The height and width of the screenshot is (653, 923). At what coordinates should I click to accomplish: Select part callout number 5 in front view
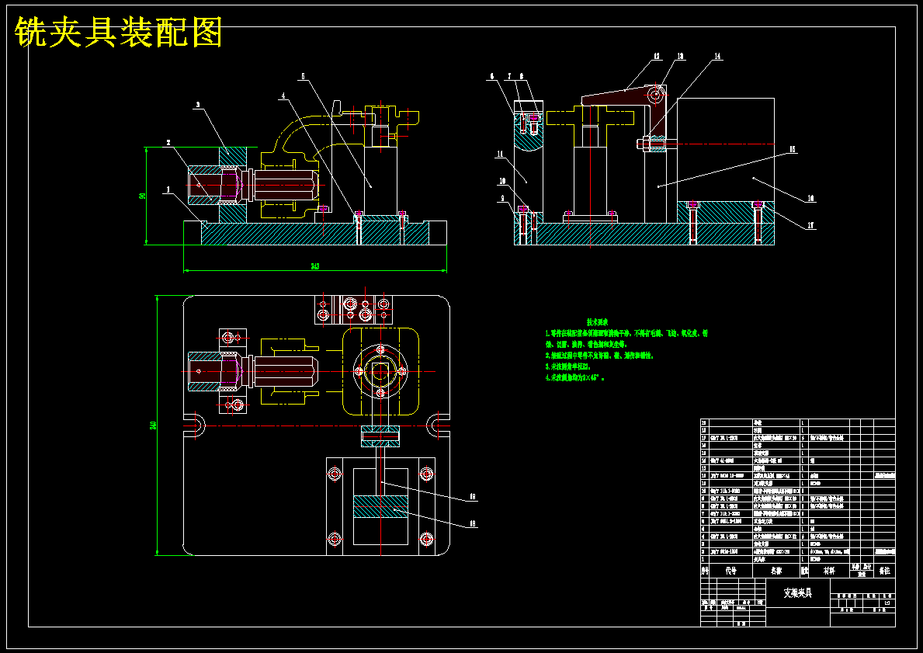pyautogui.click(x=303, y=76)
